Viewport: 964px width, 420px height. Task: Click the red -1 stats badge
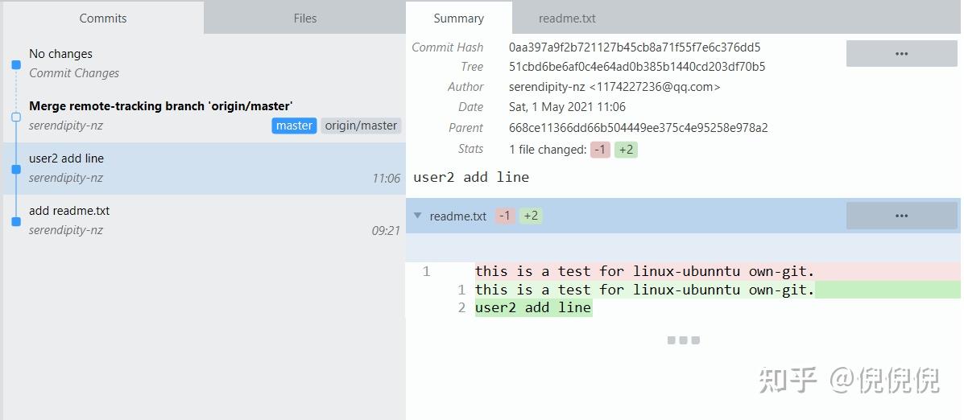click(600, 150)
